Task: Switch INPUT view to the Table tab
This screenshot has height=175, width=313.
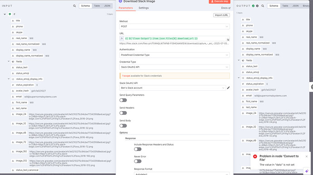Action: pyautogui.click(x=97, y=6)
